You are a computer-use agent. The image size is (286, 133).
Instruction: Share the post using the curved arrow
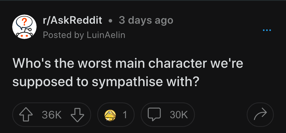260,115
